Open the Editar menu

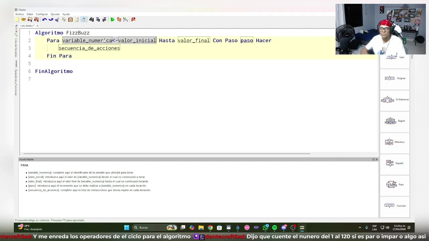coord(30,14)
